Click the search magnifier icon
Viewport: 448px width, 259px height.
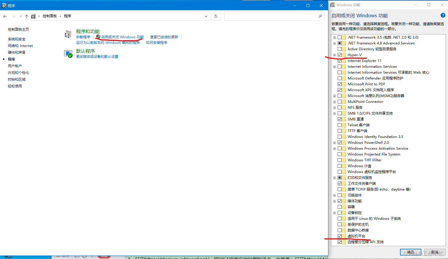tap(320, 16)
